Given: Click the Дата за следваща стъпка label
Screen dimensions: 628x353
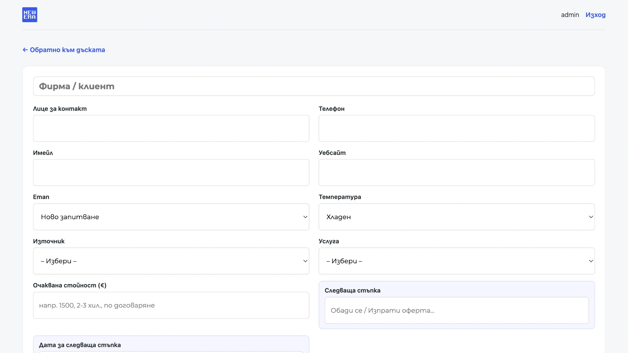Looking at the screenshot, I should (80, 345).
